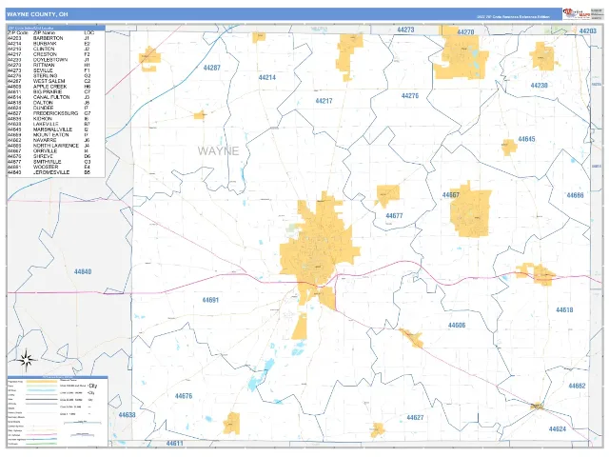The width and height of the screenshot is (609, 457).
Task: Click the 44662 ZIP label on the map
Action: click(x=578, y=387)
